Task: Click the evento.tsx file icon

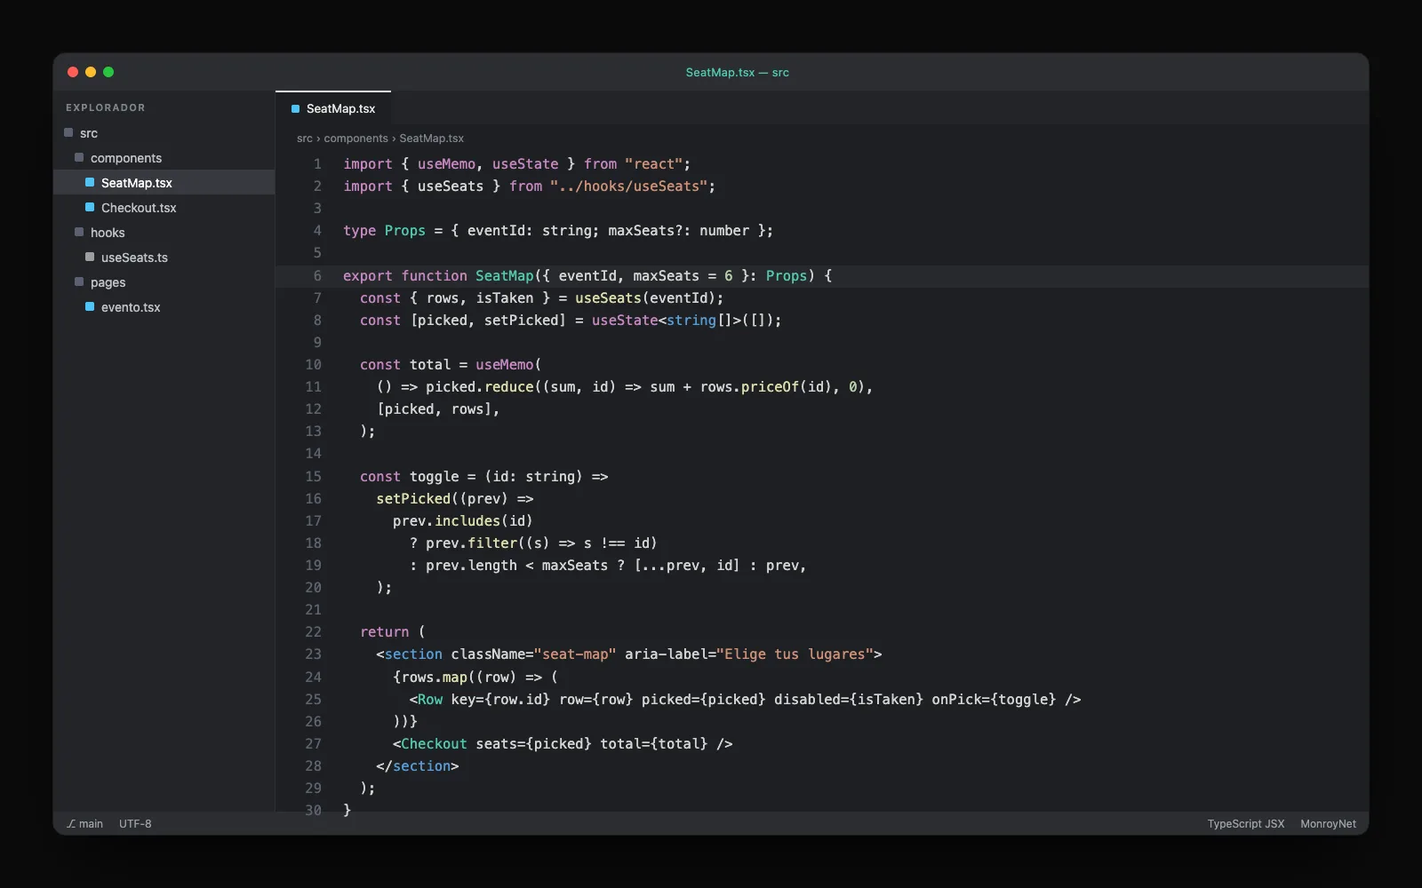Action: pos(90,306)
